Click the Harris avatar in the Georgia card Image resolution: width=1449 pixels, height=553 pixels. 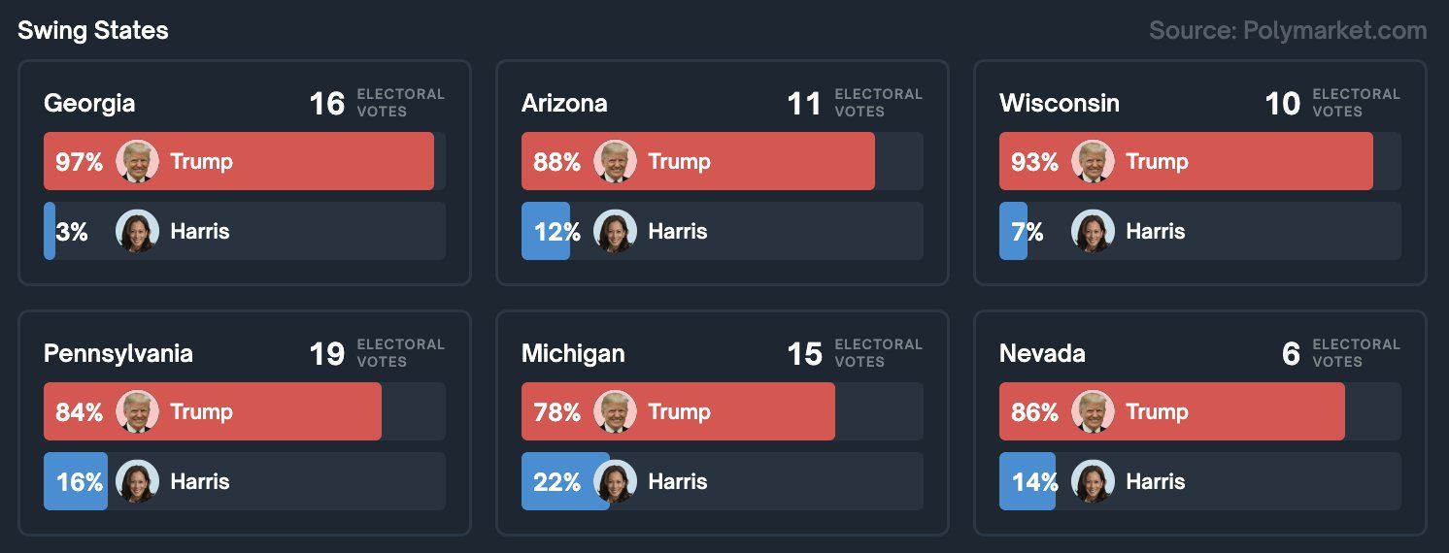click(137, 231)
